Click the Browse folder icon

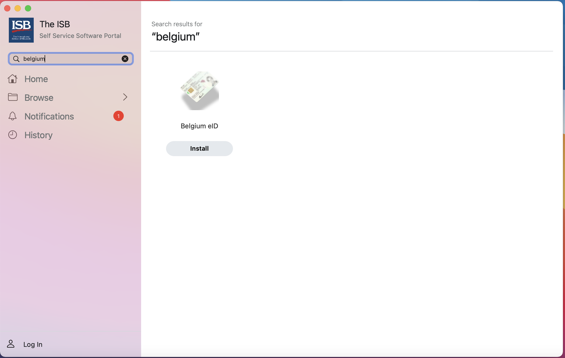point(13,97)
